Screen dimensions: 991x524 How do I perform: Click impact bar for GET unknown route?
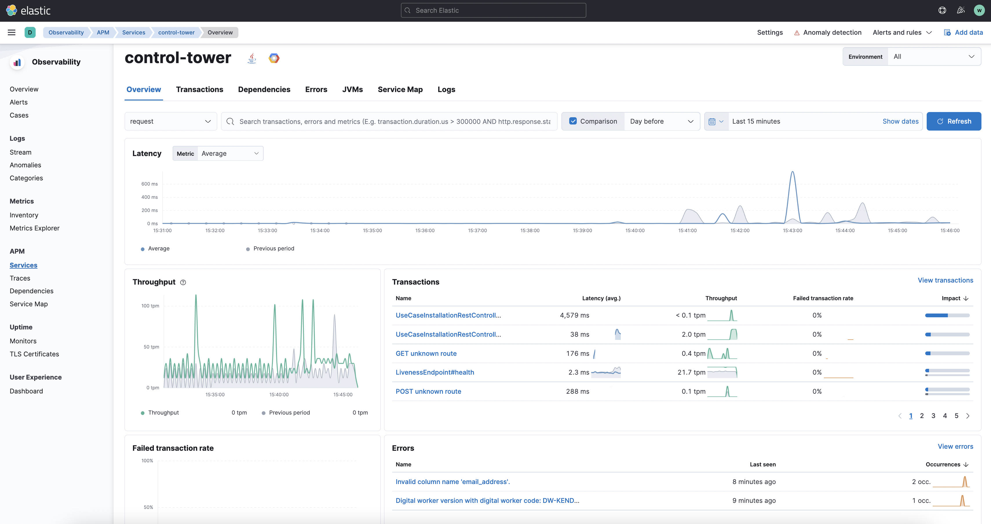(x=947, y=353)
